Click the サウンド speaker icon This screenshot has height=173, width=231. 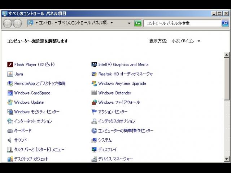(x=10, y=140)
